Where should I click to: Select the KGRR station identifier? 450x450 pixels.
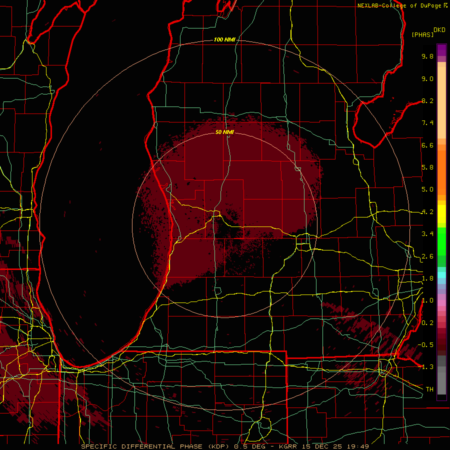[288, 446]
